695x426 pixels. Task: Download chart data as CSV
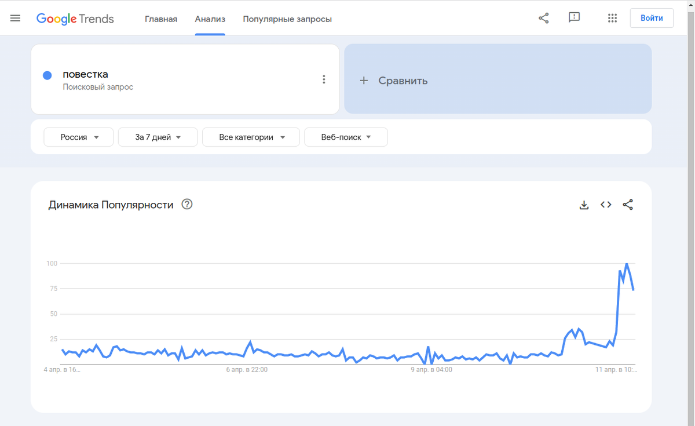pyautogui.click(x=584, y=205)
